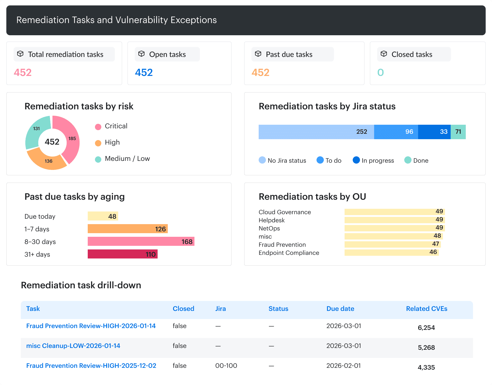The width and height of the screenshot is (492, 385).
Task: Click the Related CVEs value 5,268
Action: 426,348
